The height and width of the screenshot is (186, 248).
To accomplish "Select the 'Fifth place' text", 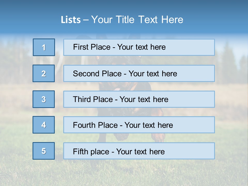I will point(91,151).
